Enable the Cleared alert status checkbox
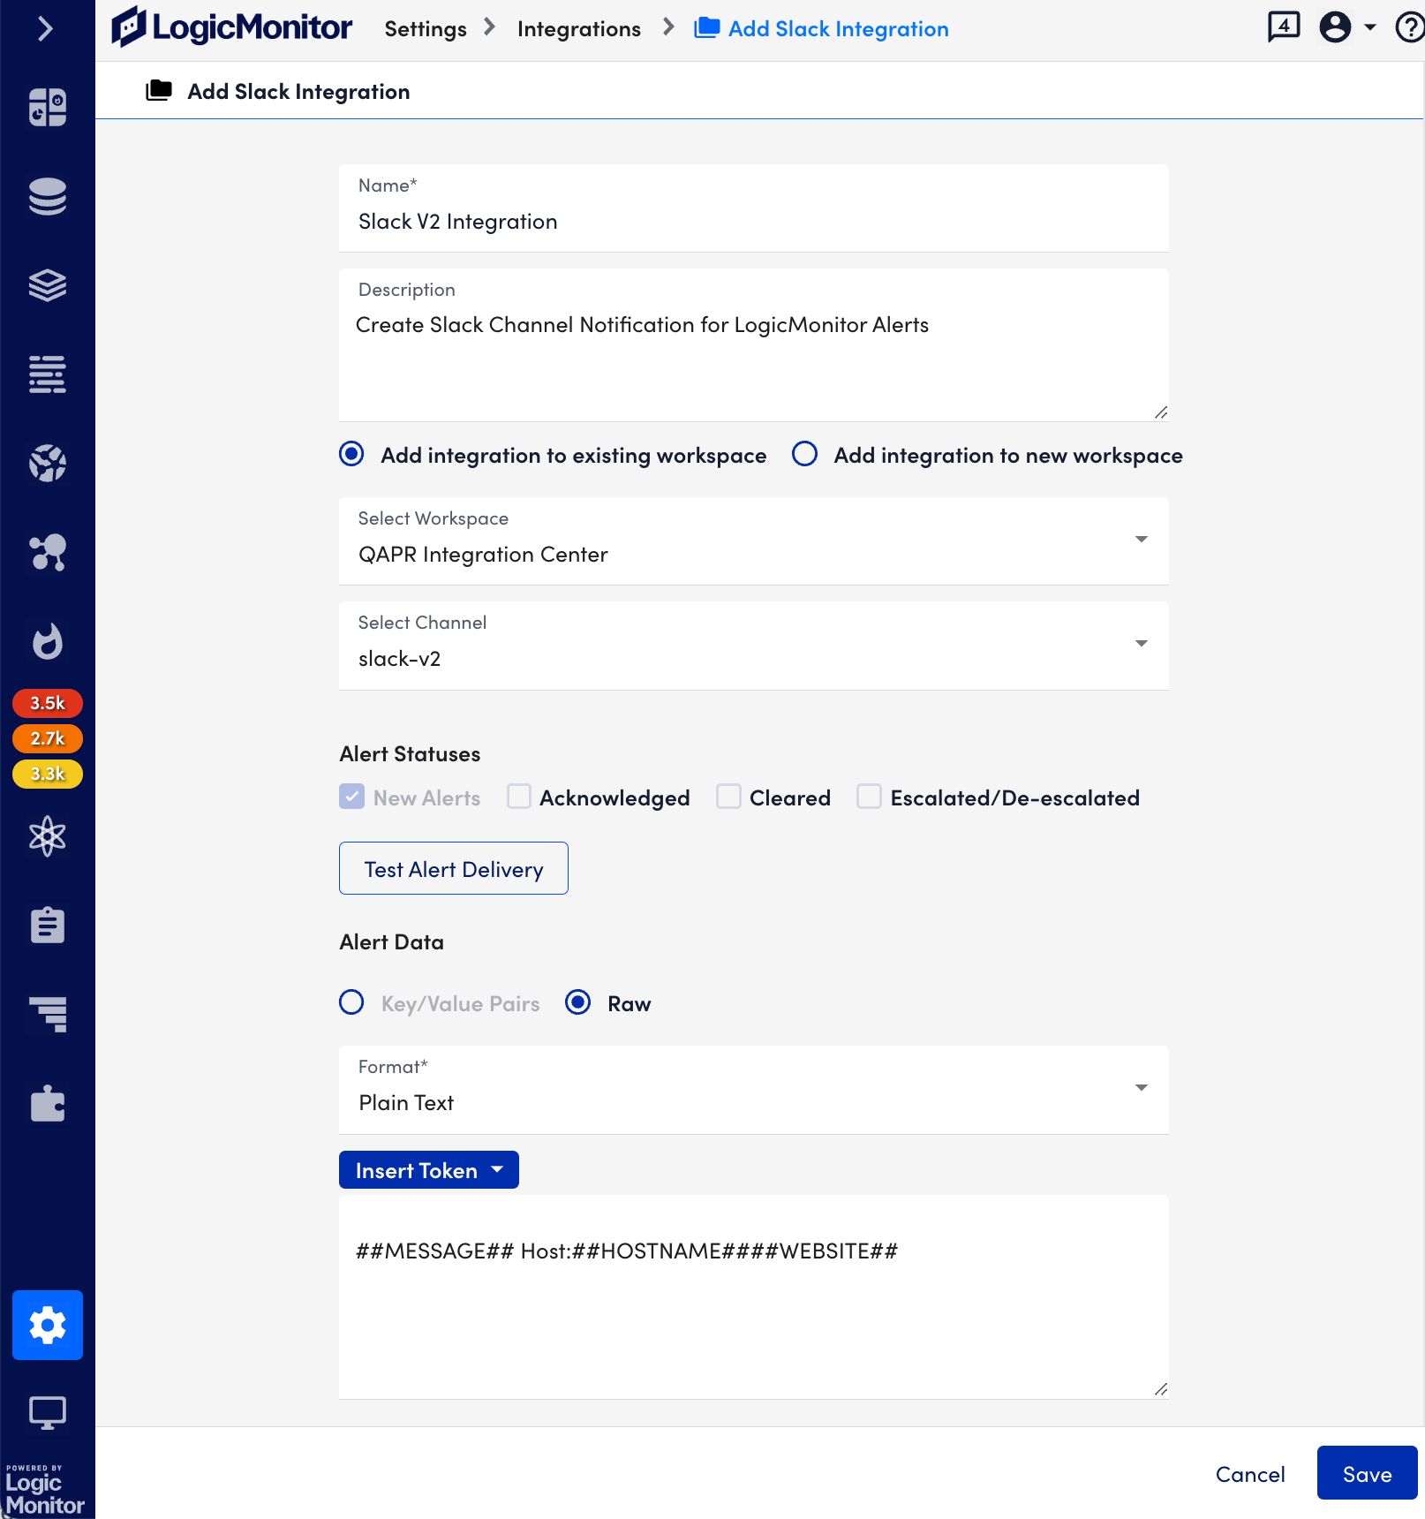The height and width of the screenshot is (1519, 1425). [728, 797]
